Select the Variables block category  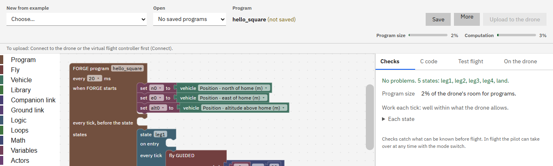pyautogui.click(x=30, y=150)
